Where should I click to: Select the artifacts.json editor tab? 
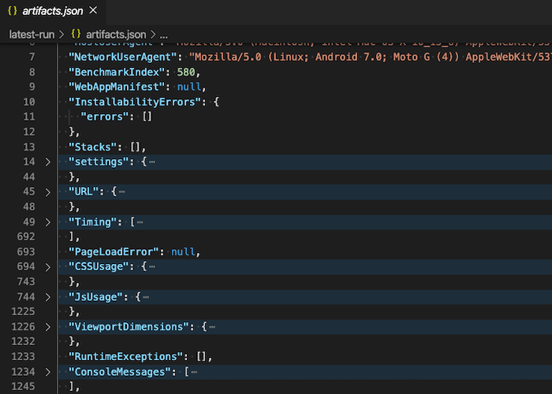(53, 11)
